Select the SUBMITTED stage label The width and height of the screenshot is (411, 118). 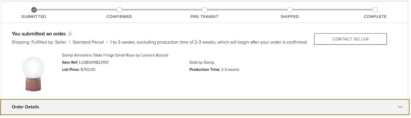pyautogui.click(x=34, y=17)
